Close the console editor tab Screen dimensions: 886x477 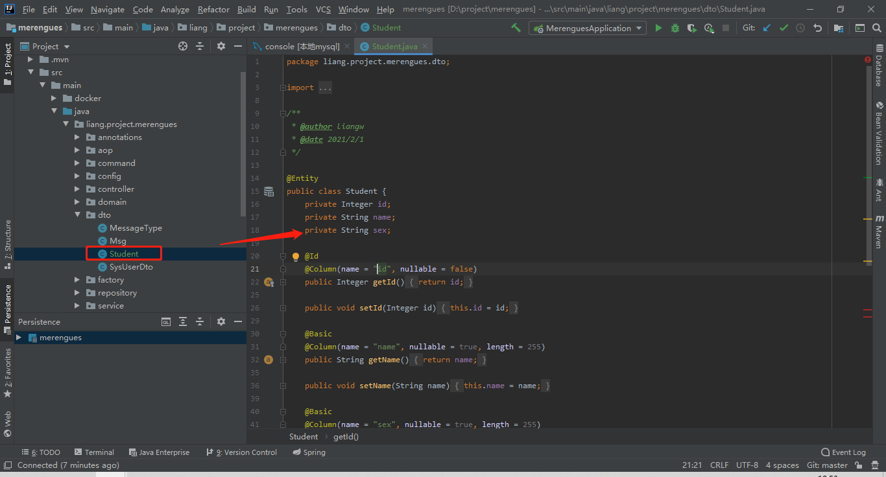click(347, 46)
